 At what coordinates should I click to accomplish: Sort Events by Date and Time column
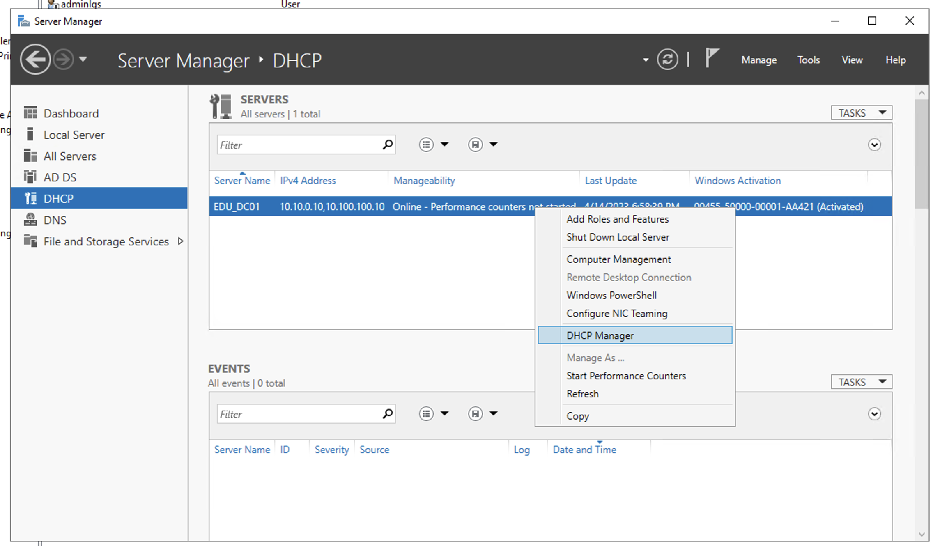pyautogui.click(x=584, y=450)
